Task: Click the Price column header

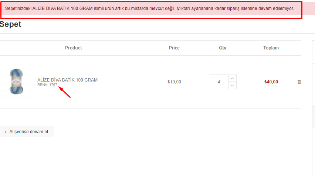Action: click(174, 48)
